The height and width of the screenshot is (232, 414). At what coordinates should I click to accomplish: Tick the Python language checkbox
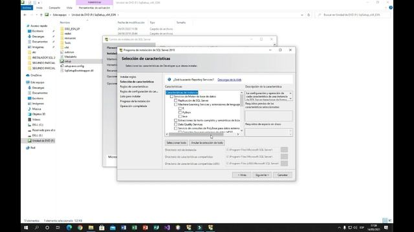[x=180, y=112]
